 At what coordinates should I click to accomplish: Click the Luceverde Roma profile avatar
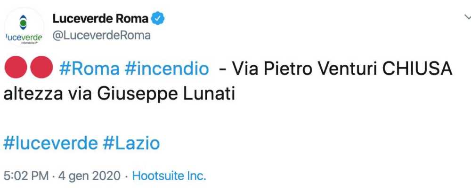pyautogui.click(x=23, y=28)
